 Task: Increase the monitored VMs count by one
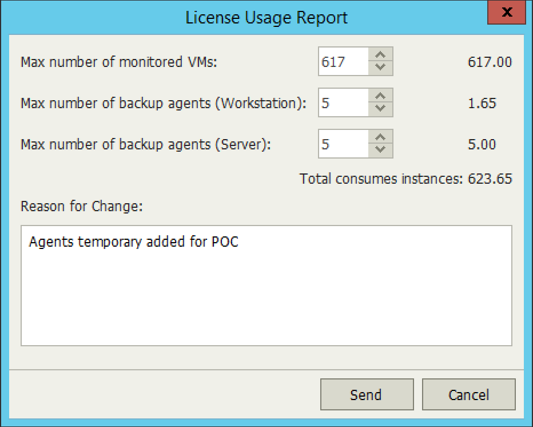tap(380, 55)
